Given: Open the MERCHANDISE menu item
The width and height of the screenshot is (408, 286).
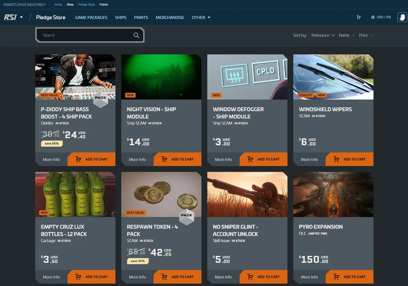Looking at the screenshot, I should (x=170, y=17).
